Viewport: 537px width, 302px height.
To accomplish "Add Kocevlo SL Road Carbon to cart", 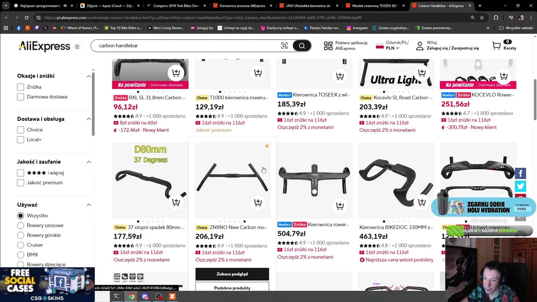I will pos(422,73).
